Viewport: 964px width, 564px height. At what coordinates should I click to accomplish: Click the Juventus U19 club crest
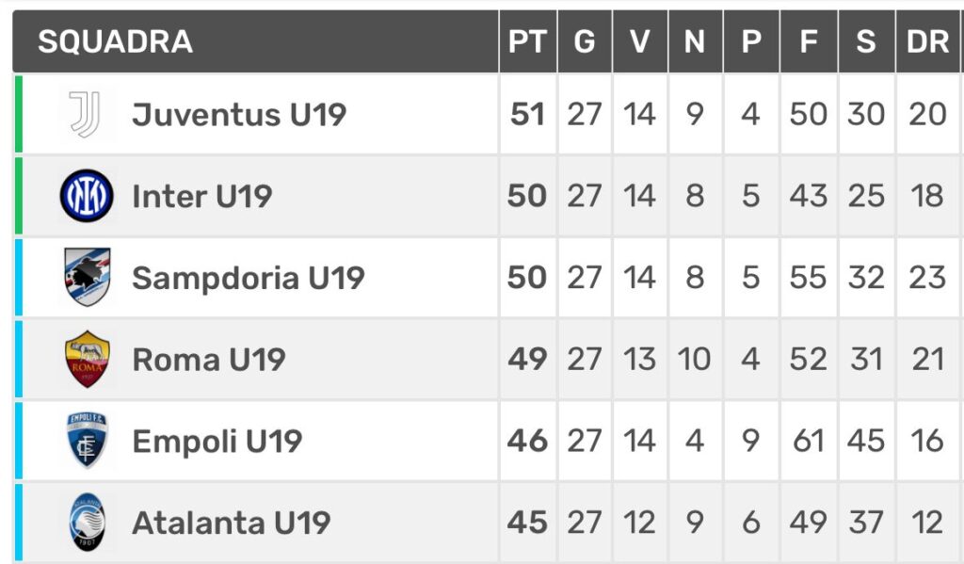pos(85,114)
